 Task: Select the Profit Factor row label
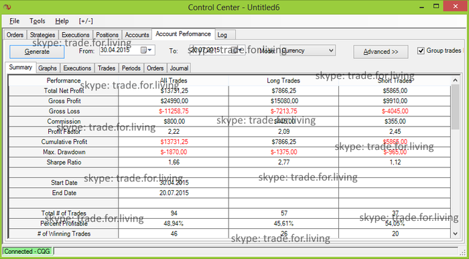tap(64, 131)
